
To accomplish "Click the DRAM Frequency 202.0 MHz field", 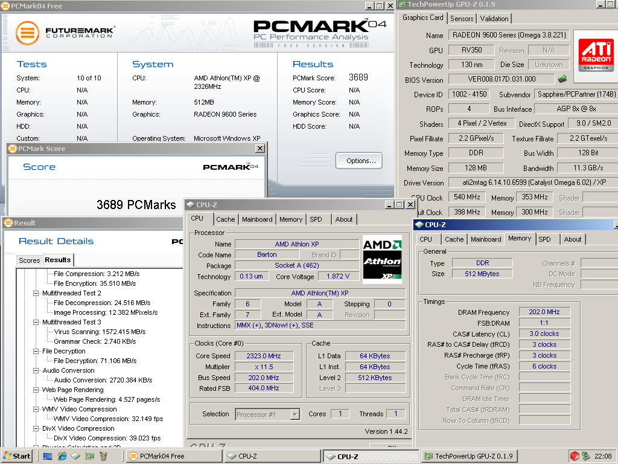I will click(x=544, y=312).
